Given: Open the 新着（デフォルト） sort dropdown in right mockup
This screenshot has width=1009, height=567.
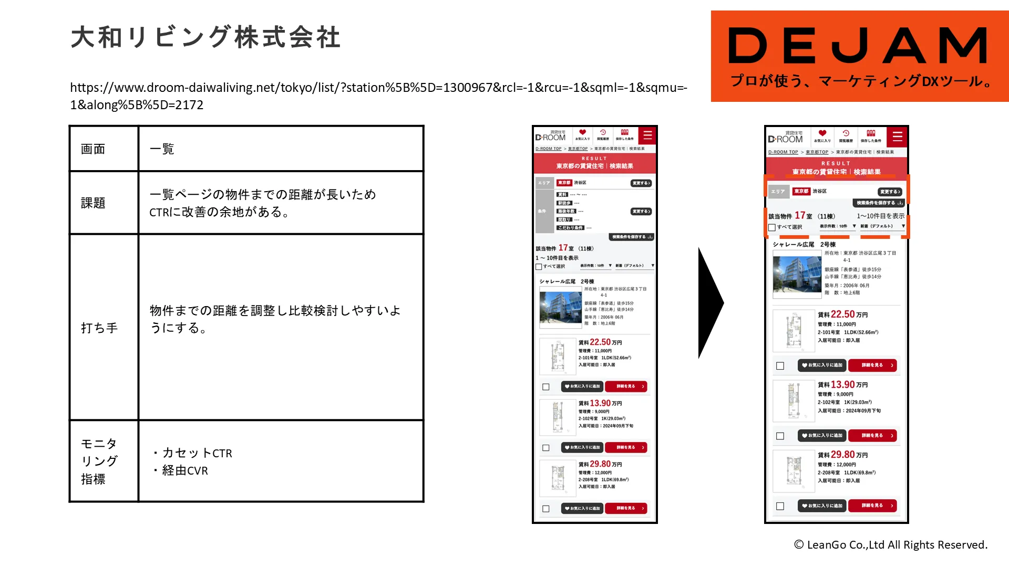Looking at the screenshot, I should pyautogui.click(x=882, y=226).
